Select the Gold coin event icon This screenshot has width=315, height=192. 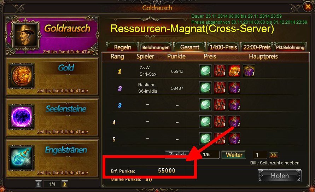tap(22, 76)
